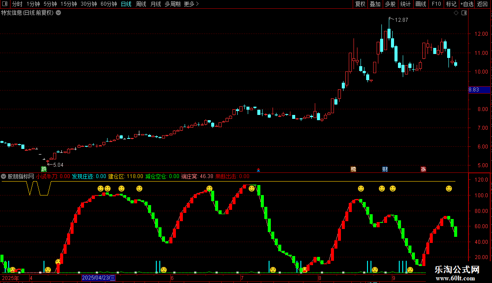Click the rightmost sad face icon at indicator bottom
This screenshot has width=492, height=283.
[410, 270]
